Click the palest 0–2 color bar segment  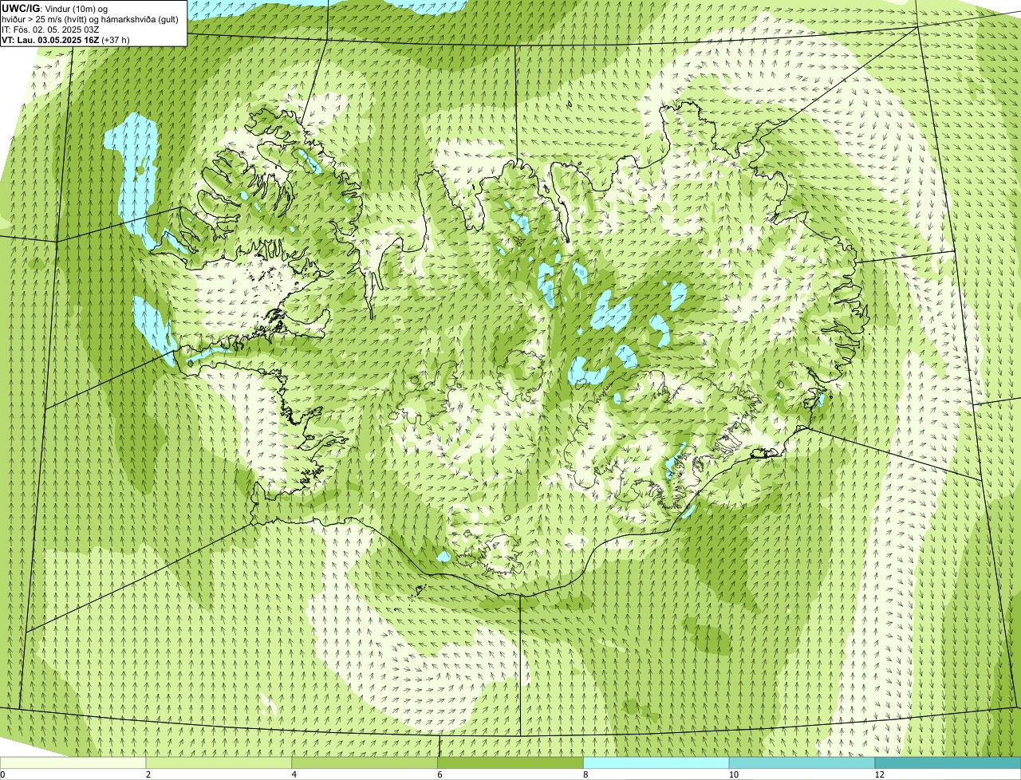point(73,762)
